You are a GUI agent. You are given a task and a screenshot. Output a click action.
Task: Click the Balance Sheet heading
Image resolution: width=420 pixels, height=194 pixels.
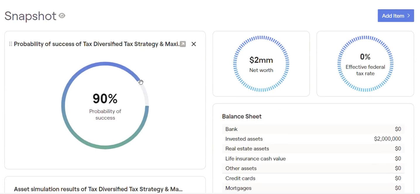pyautogui.click(x=242, y=117)
